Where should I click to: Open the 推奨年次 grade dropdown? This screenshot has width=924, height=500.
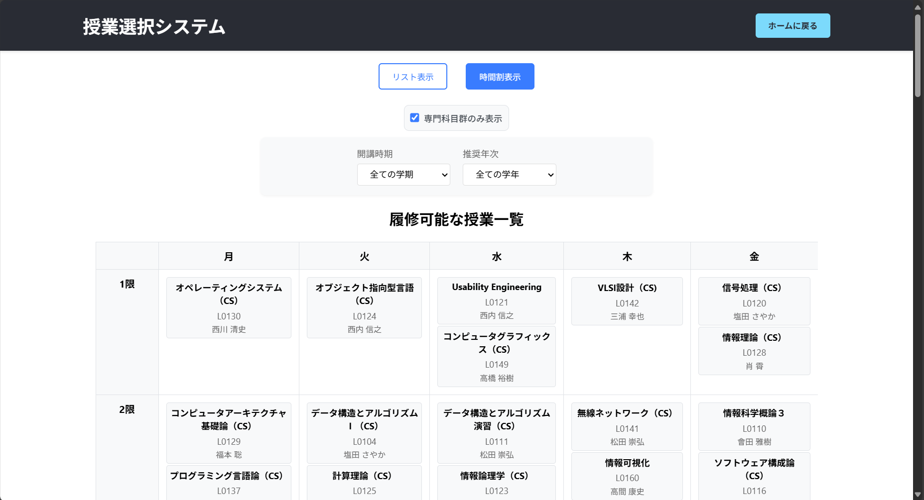point(509,175)
